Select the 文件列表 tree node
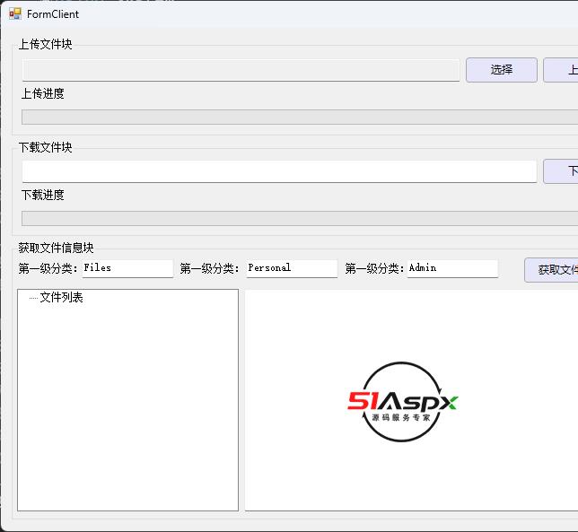This screenshot has width=578, height=532. click(62, 297)
